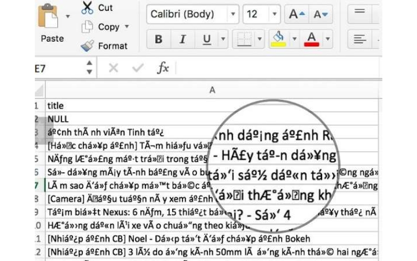Viewport: 417px width, 261px height.
Task: Click the Select All corner triangle
Action: point(40,90)
